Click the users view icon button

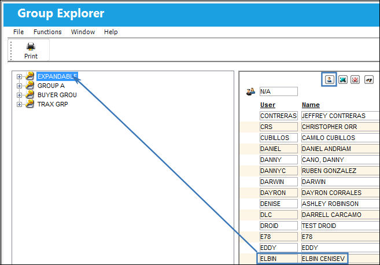coord(329,79)
